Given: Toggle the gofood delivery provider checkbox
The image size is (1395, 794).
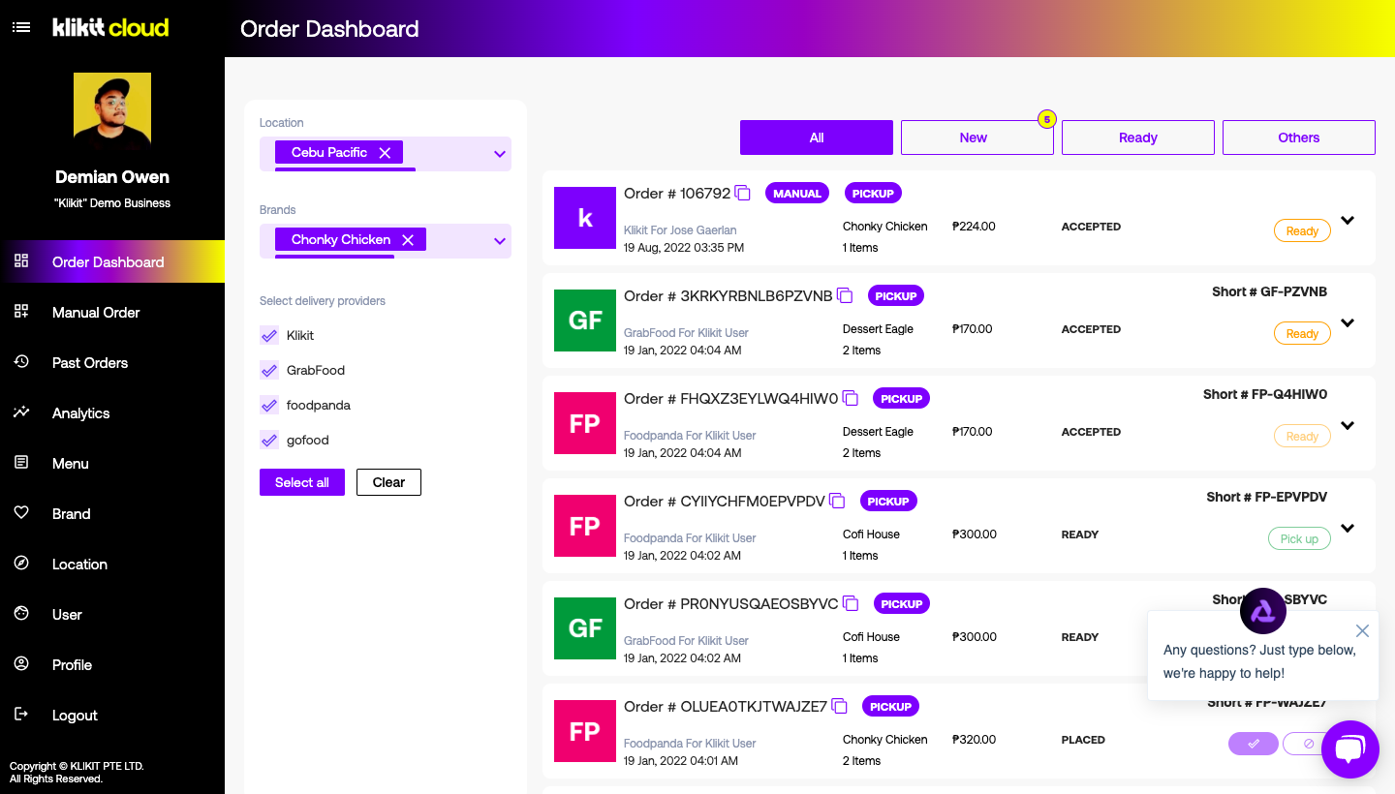Looking at the screenshot, I should click(269, 440).
